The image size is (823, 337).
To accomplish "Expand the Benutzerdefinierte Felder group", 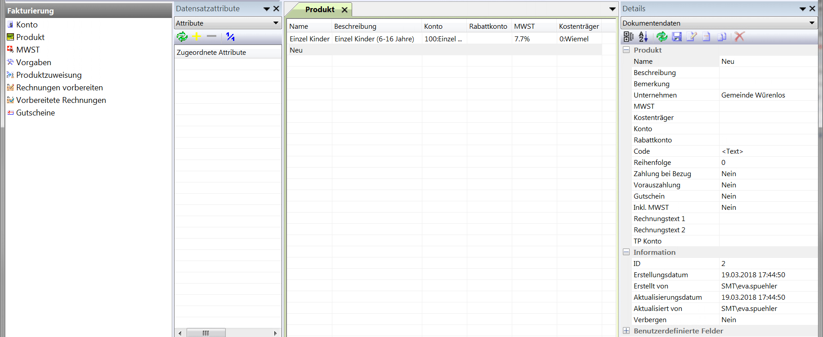I will coord(626,331).
